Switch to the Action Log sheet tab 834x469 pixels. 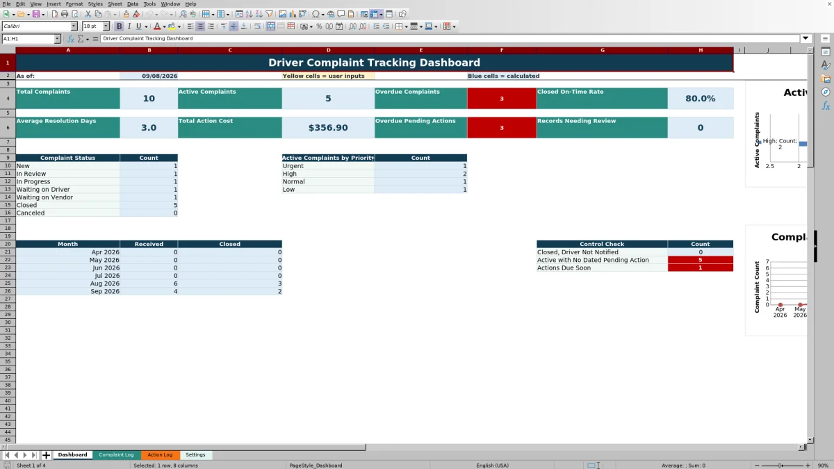tap(160, 455)
